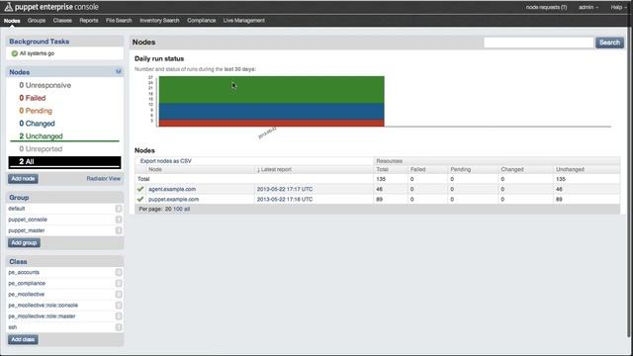Open node requests link

(546, 7)
